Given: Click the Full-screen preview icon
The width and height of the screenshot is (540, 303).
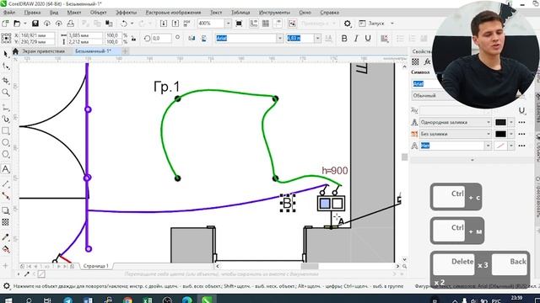Looking at the screenshot, I should click(239, 24).
